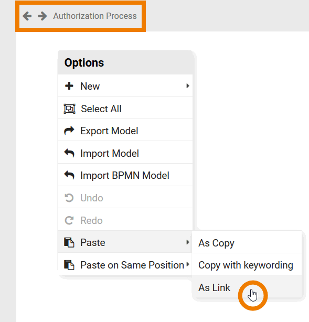
Task: Expand the New submenu arrow
Action: [188, 86]
